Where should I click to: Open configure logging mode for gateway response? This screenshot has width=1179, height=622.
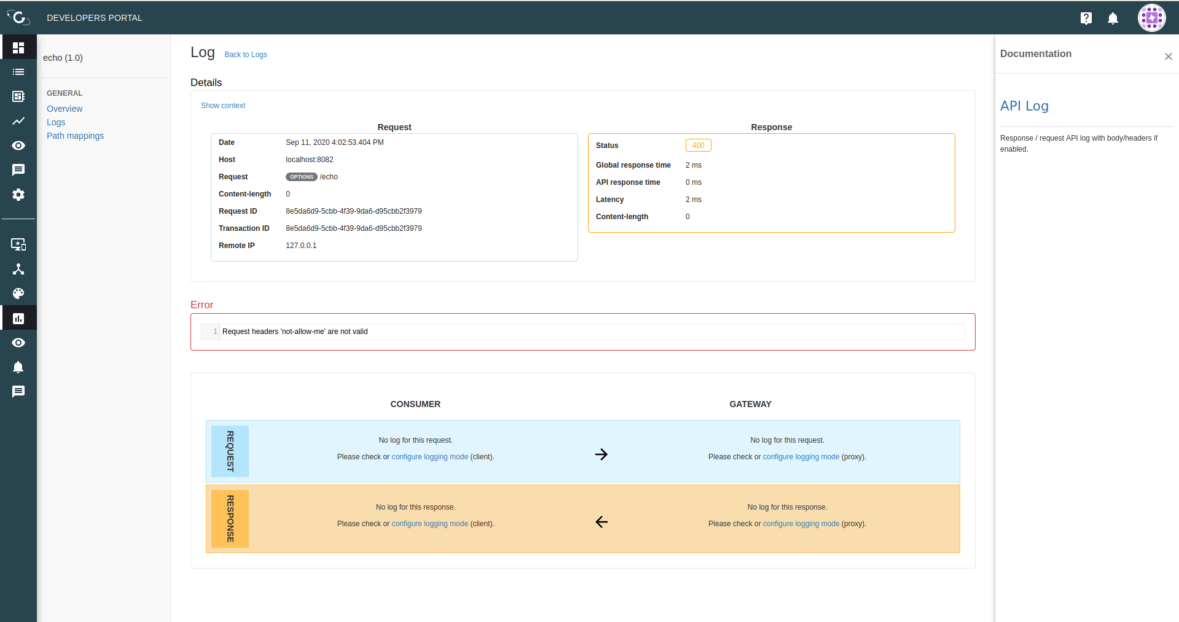pyautogui.click(x=801, y=524)
